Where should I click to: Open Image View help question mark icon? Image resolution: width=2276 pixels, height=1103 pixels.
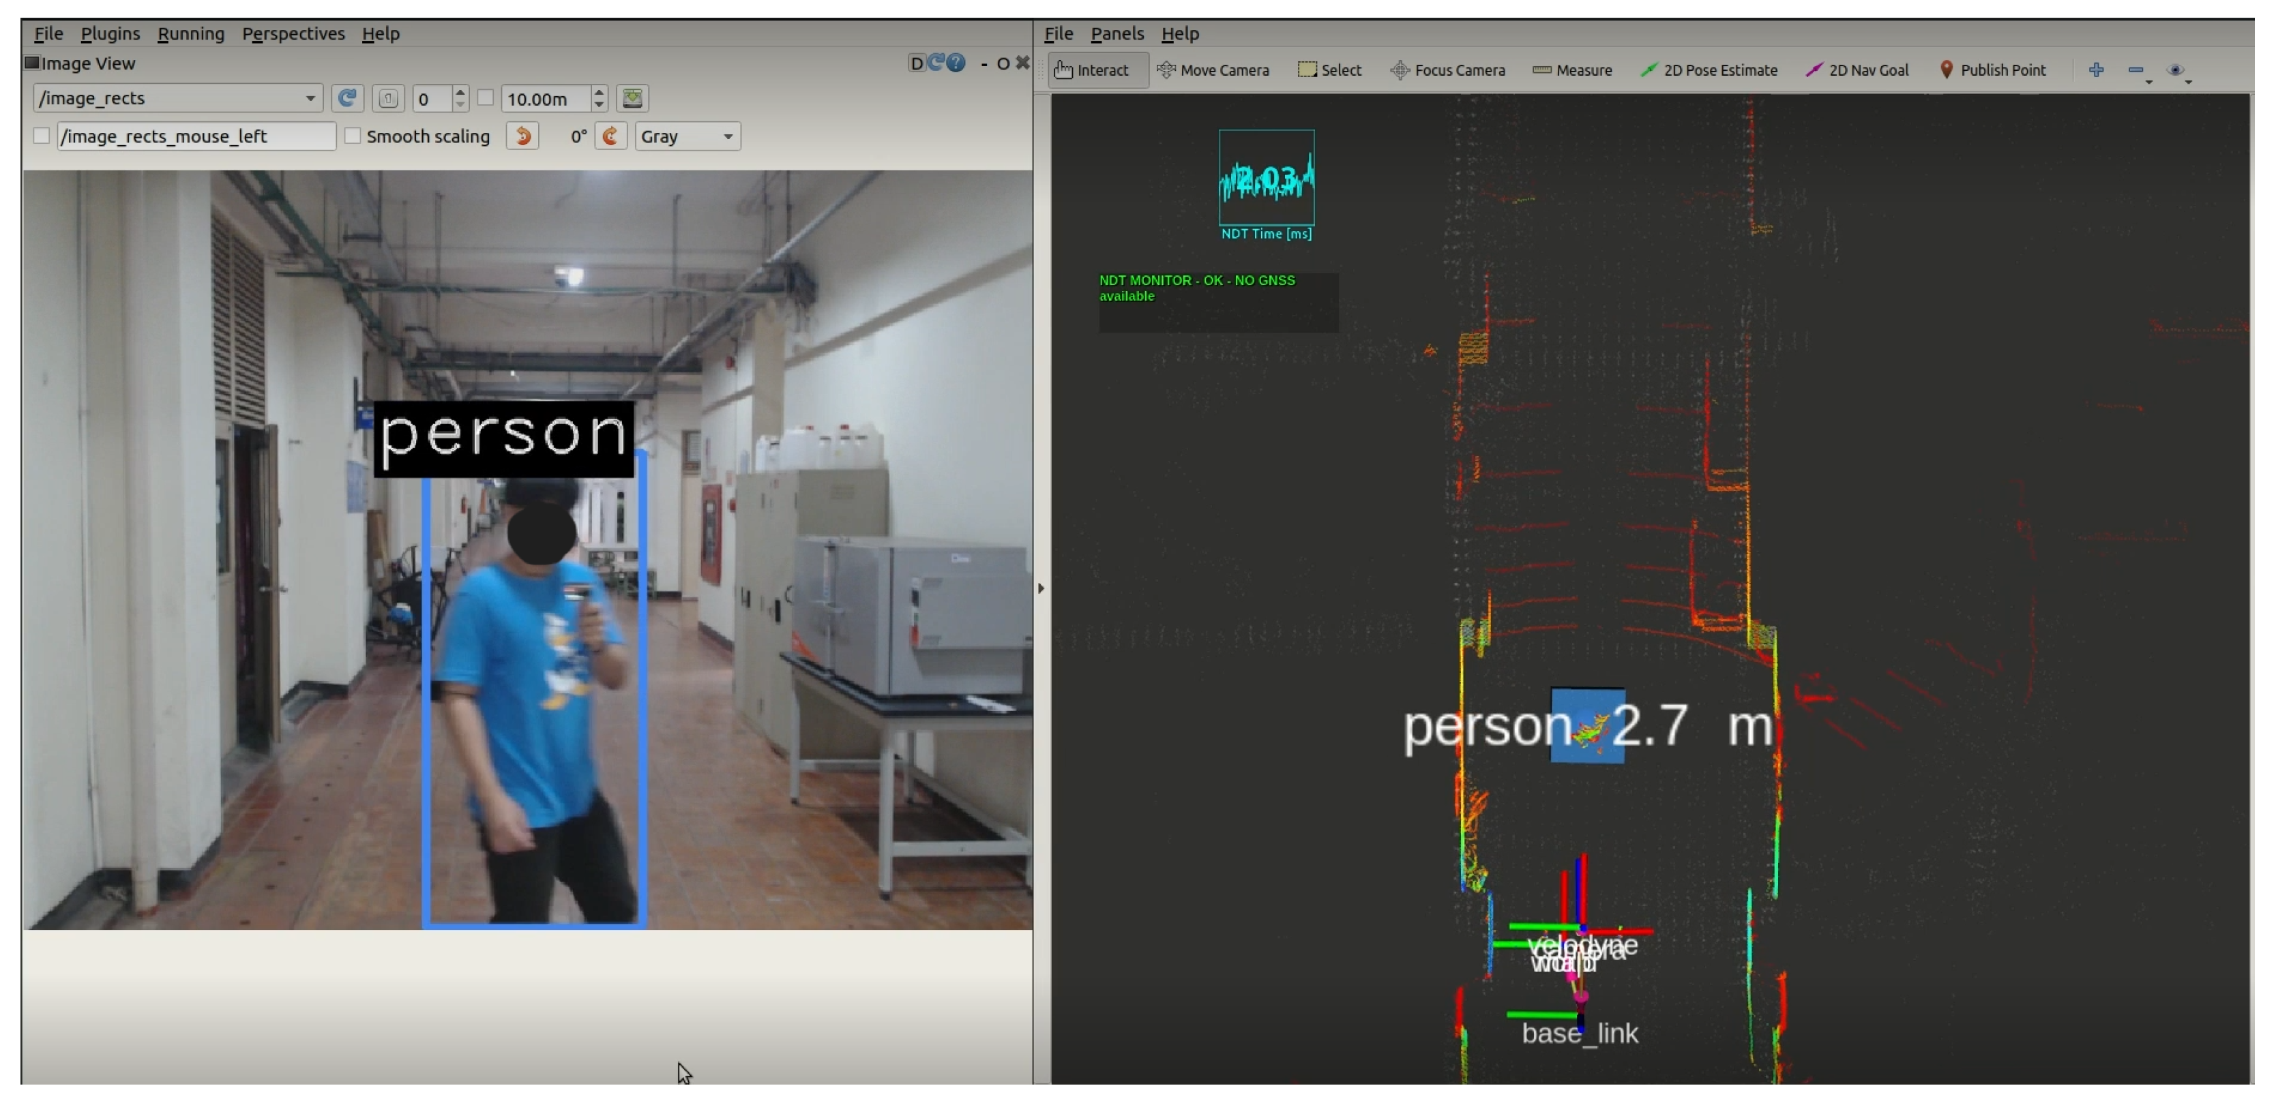(956, 63)
